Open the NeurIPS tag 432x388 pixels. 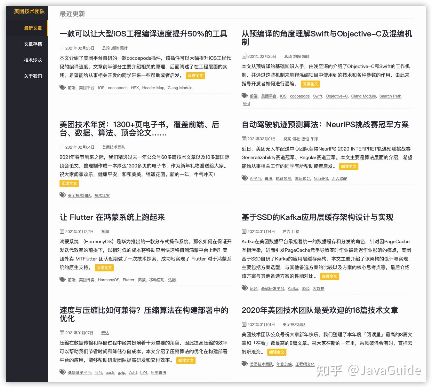[321, 179]
